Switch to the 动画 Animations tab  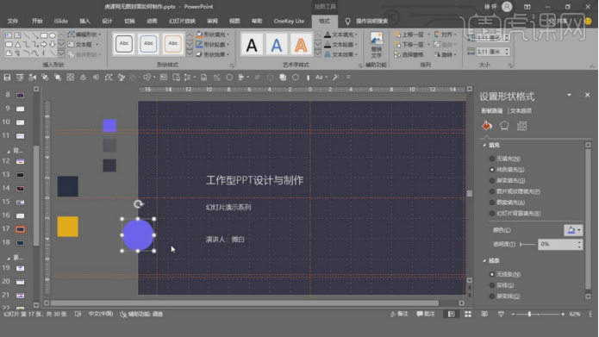tap(152, 21)
